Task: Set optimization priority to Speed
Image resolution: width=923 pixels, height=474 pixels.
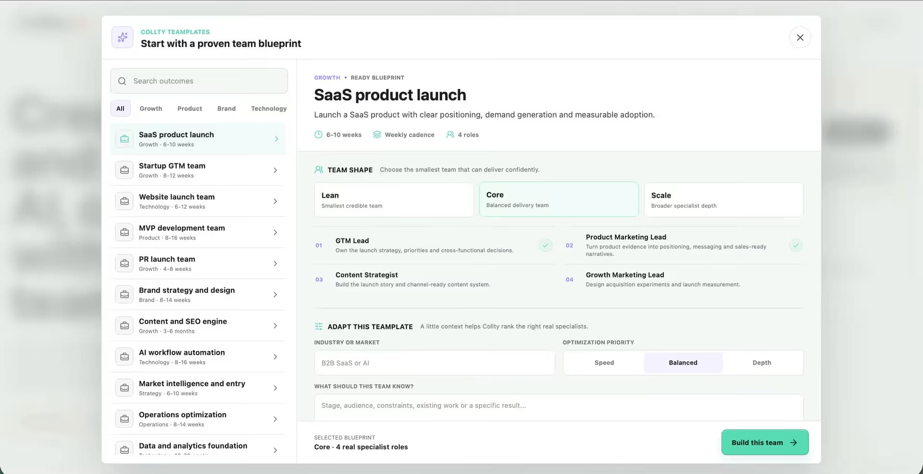Action: [x=604, y=363]
